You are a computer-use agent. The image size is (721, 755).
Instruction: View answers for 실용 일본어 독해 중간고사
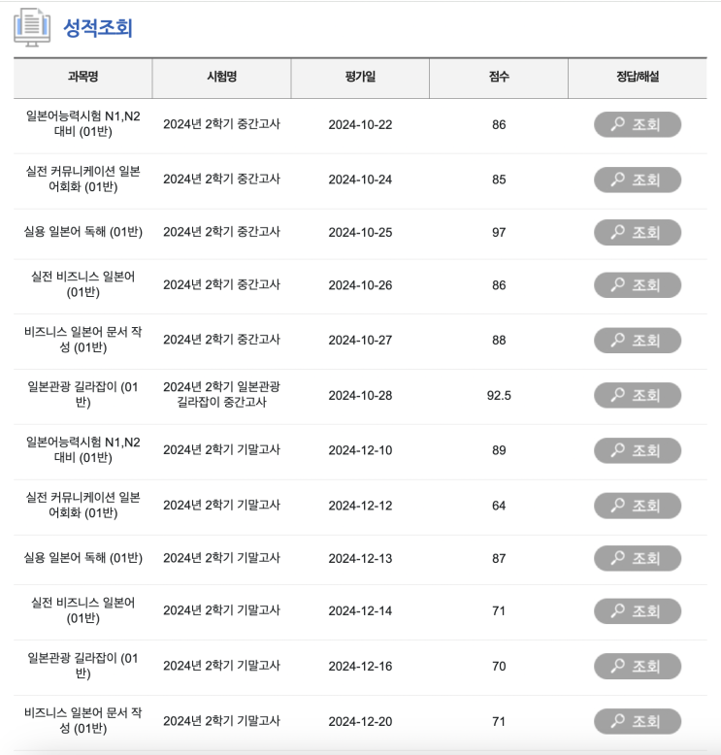(638, 233)
